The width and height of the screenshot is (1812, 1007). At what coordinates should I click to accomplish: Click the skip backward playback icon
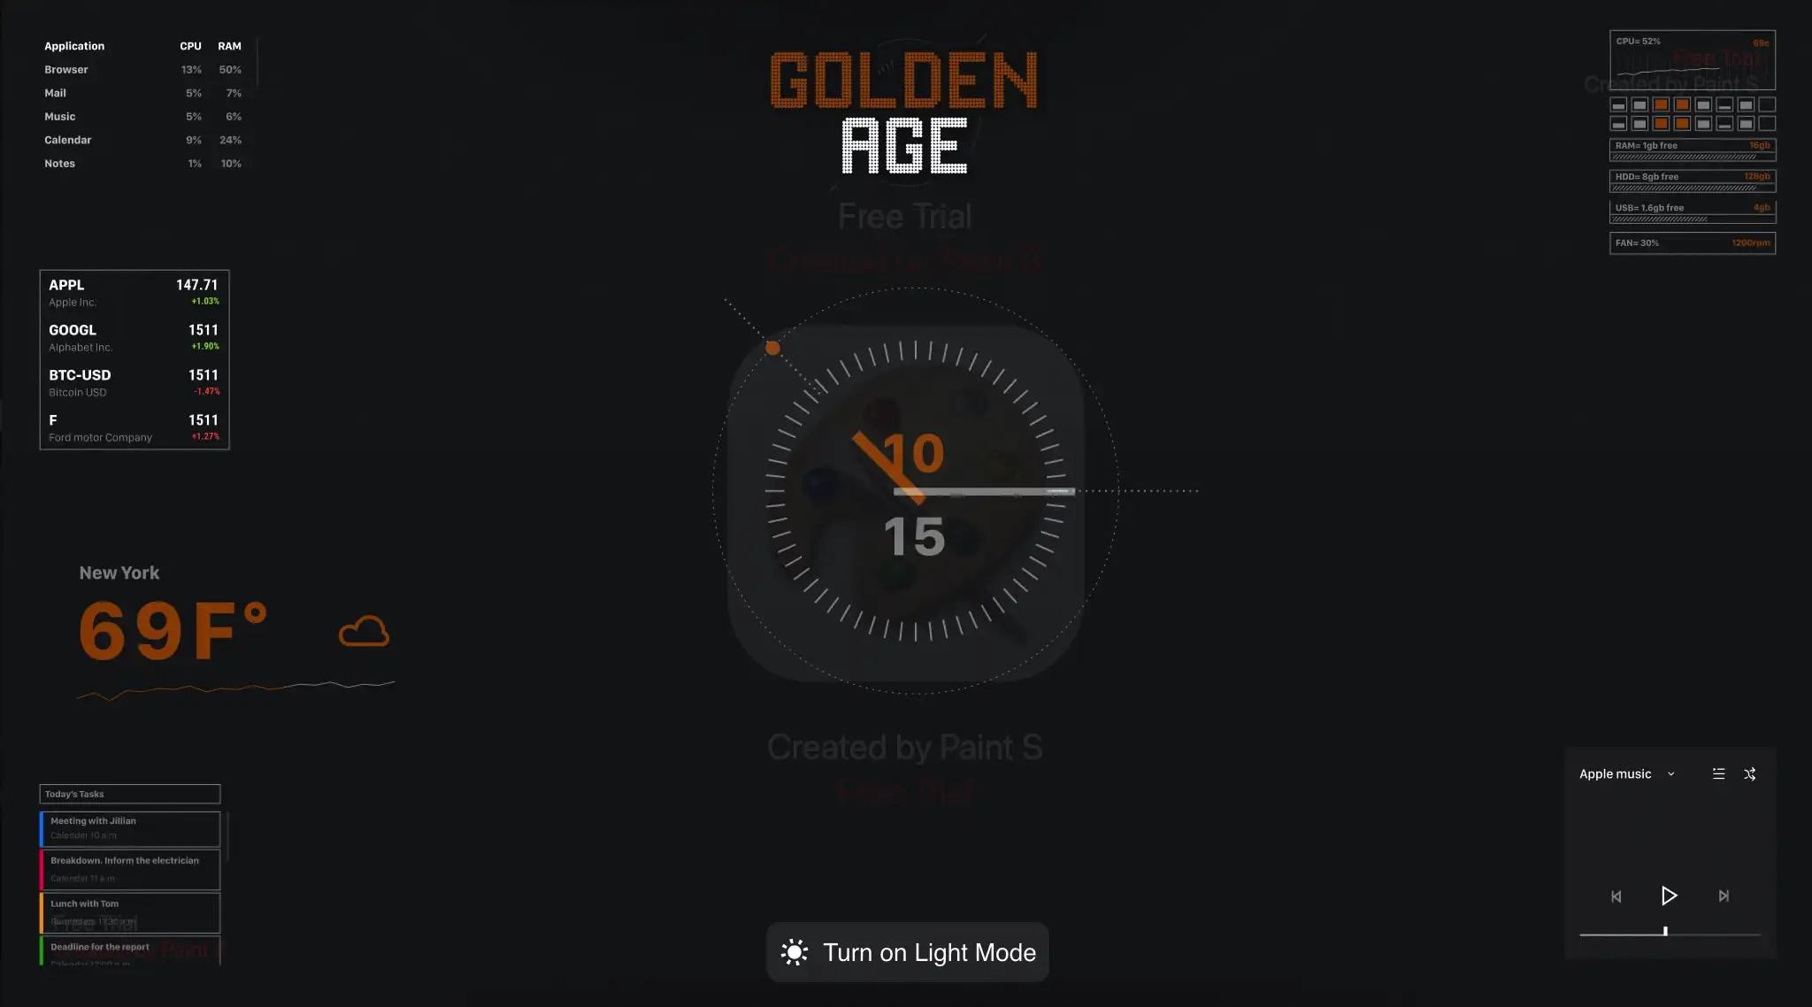coord(1617,896)
